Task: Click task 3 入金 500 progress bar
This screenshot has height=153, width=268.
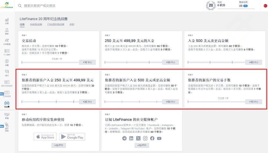Action: tap(217, 62)
